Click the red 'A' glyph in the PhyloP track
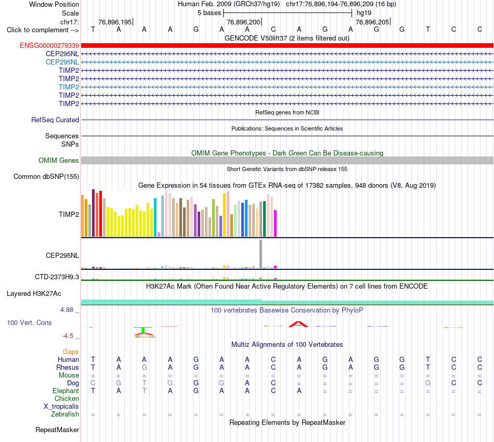The height and width of the screenshot is (442, 494). click(298, 324)
